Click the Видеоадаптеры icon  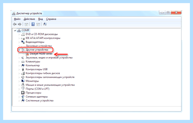tap(23, 42)
